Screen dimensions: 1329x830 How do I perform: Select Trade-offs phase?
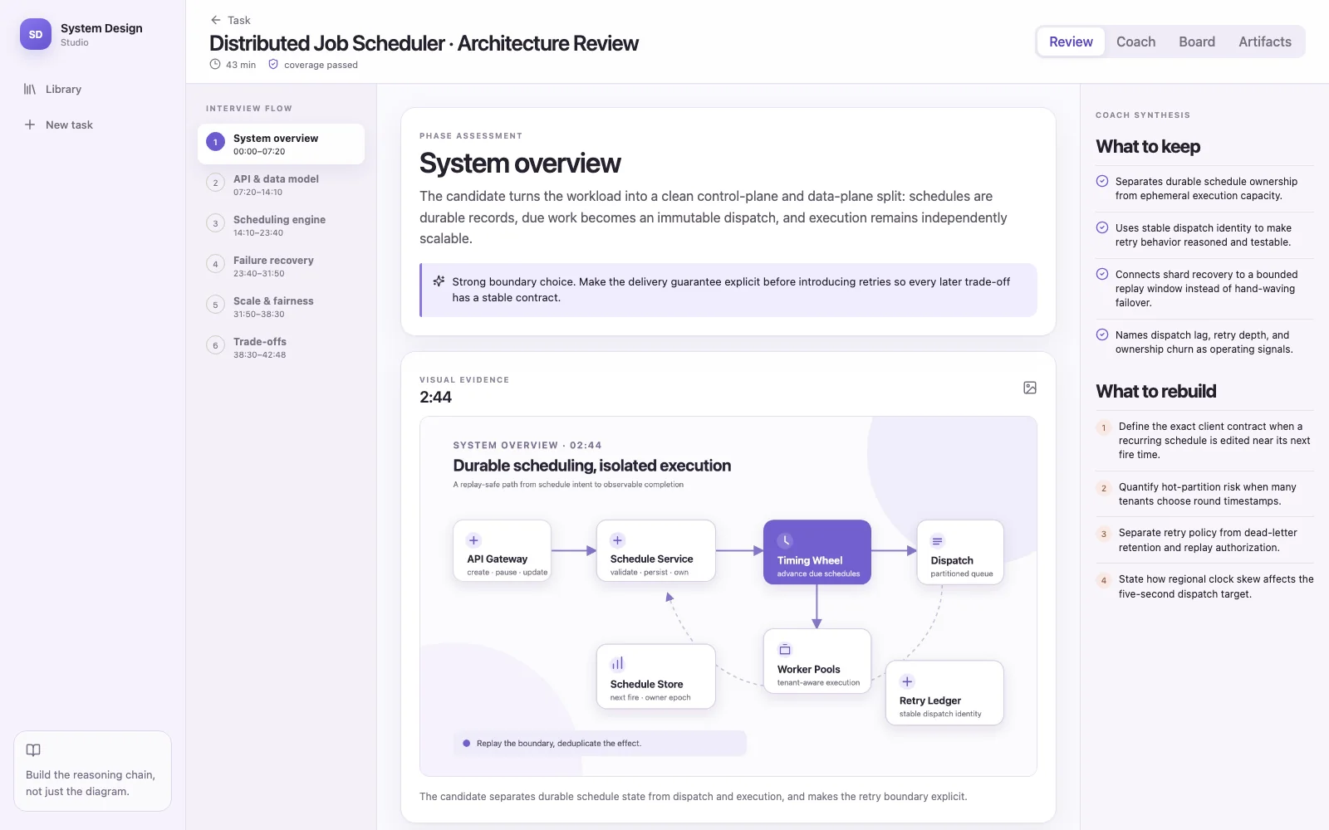click(281, 347)
